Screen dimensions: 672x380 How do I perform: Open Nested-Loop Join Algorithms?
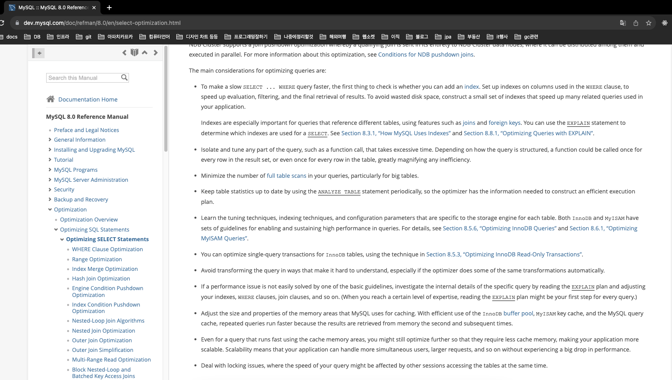[108, 321]
